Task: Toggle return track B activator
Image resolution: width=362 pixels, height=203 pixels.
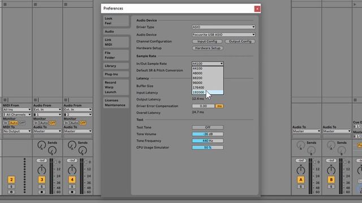Action: tap(331, 179)
